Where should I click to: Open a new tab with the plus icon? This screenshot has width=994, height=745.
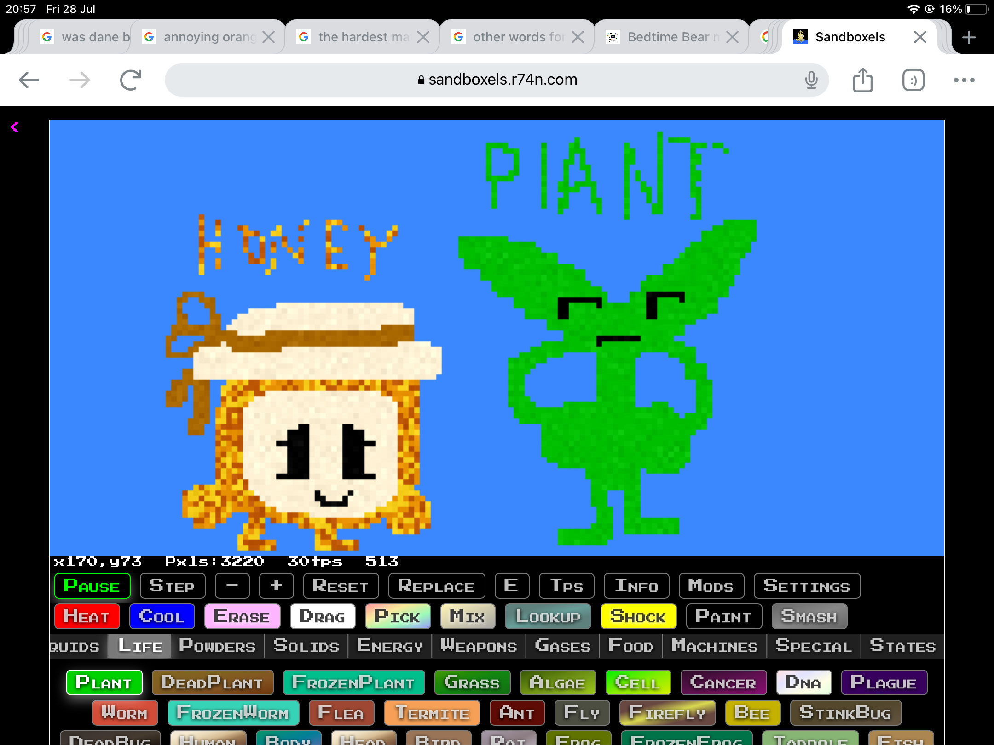coord(969,37)
